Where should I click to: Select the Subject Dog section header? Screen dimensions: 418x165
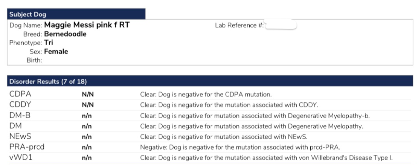coord(76,14)
